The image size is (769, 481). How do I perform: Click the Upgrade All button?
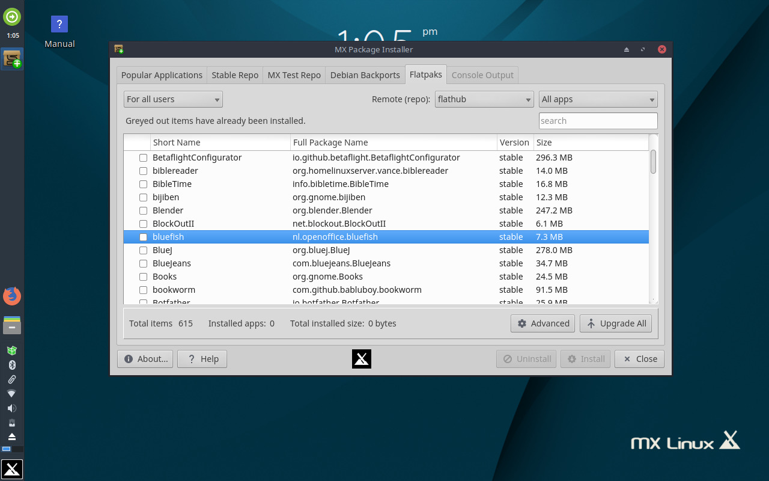[x=615, y=323]
